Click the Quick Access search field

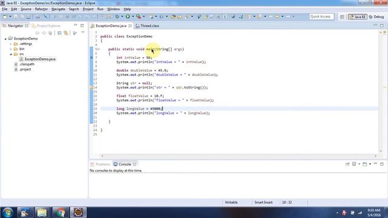(x=321, y=16)
